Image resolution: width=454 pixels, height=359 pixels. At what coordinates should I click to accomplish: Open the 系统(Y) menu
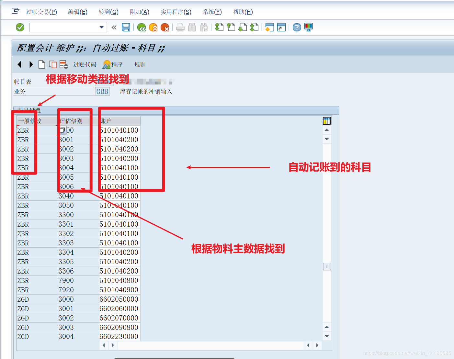tap(212, 12)
